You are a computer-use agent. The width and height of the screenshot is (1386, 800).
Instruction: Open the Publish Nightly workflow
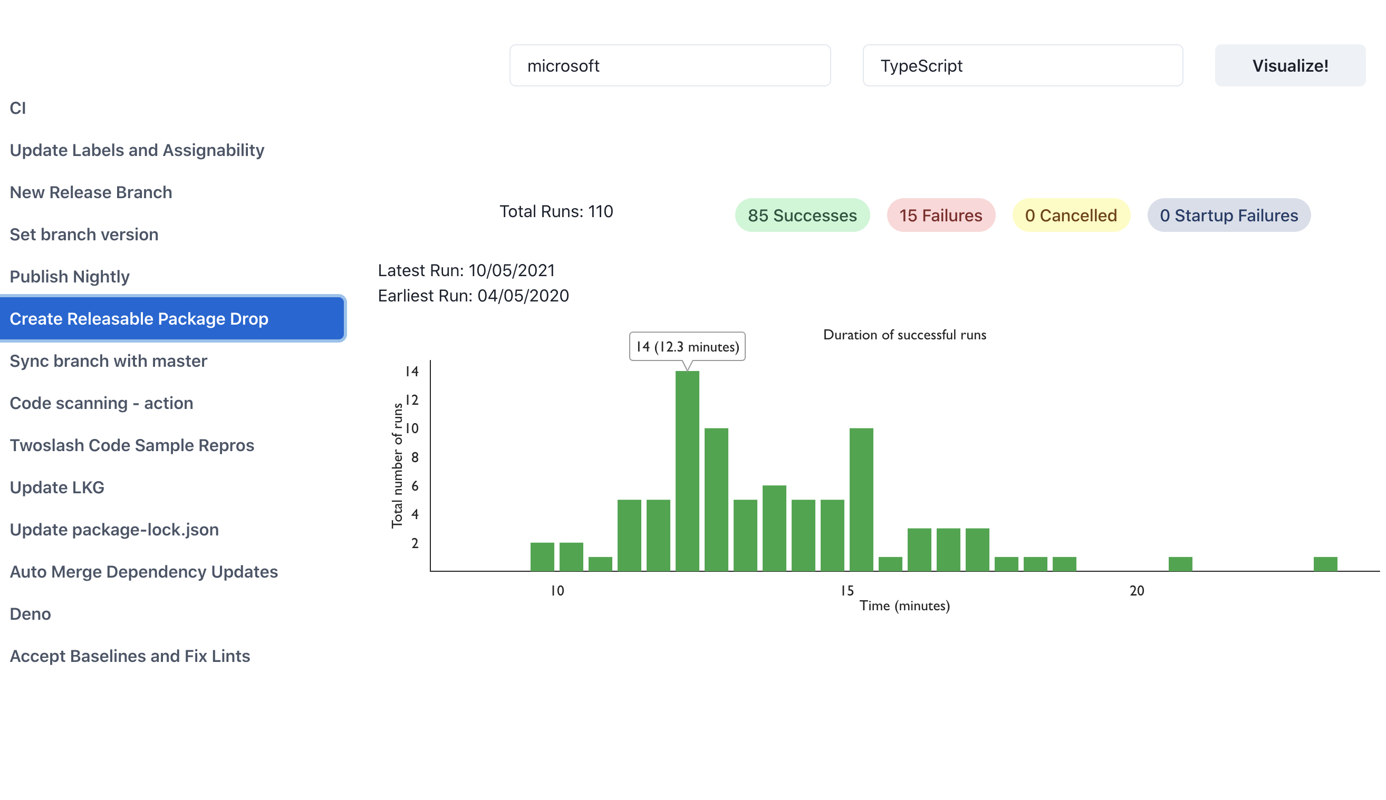point(69,276)
